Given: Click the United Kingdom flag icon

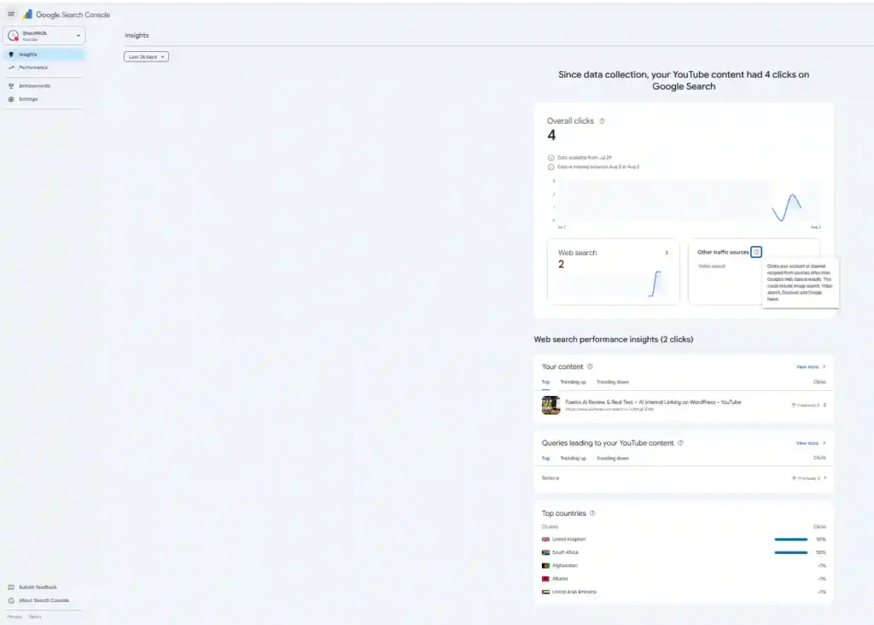Looking at the screenshot, I should pyautogui.click(x=545, y=539).
